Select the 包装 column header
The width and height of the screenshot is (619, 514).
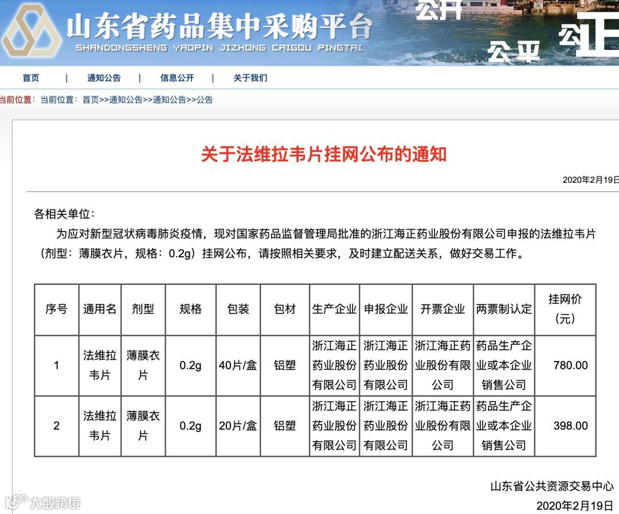tap(238, 309)
